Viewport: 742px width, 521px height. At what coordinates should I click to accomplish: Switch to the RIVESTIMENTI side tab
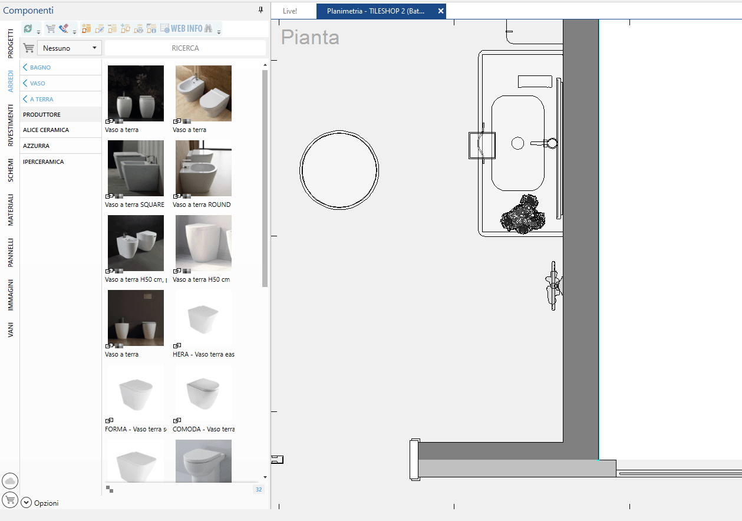pos(11,125)
